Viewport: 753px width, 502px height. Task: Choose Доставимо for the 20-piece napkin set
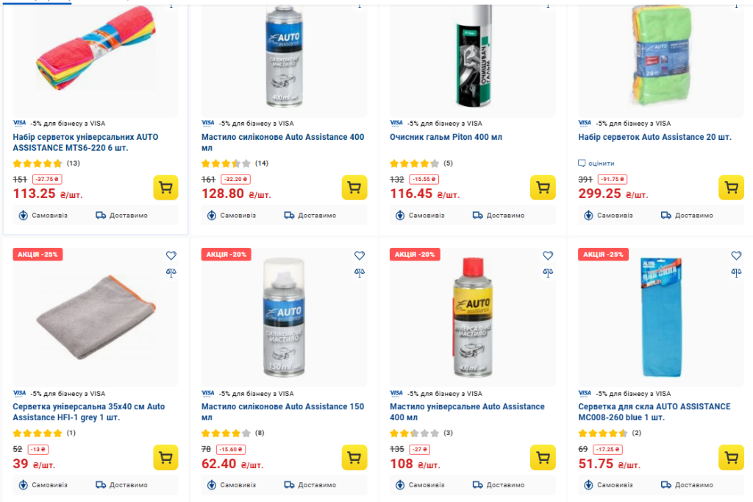[x=687, y=216]
